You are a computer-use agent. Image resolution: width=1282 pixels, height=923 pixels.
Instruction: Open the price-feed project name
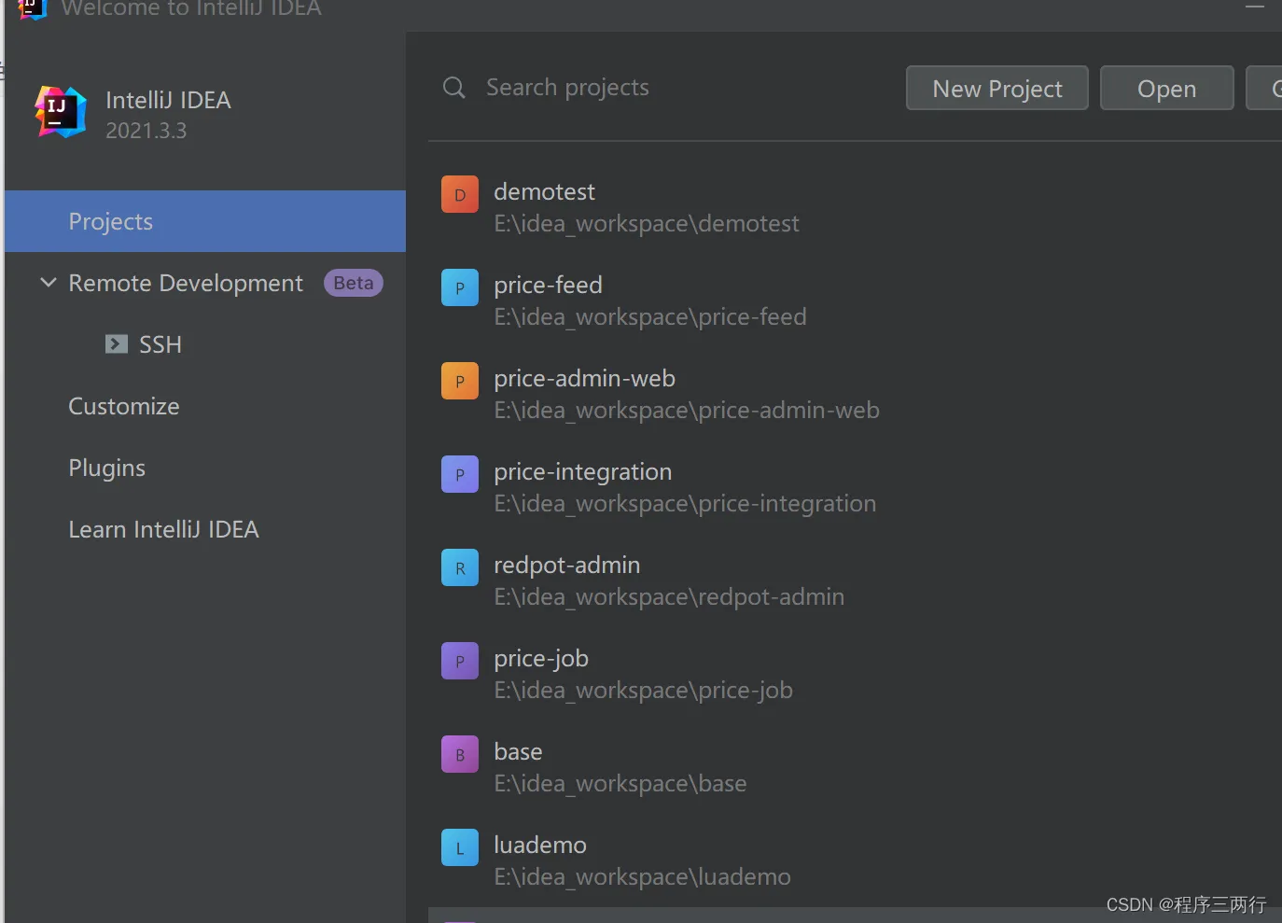pyautogui.click(x=548, y=285)
